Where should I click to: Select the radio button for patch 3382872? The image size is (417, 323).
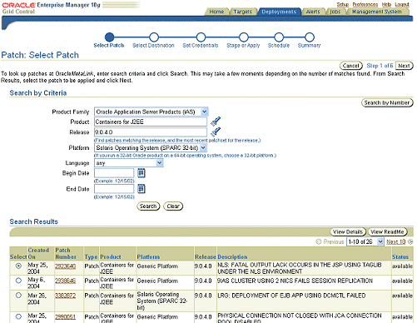click(x=18, y=296)
